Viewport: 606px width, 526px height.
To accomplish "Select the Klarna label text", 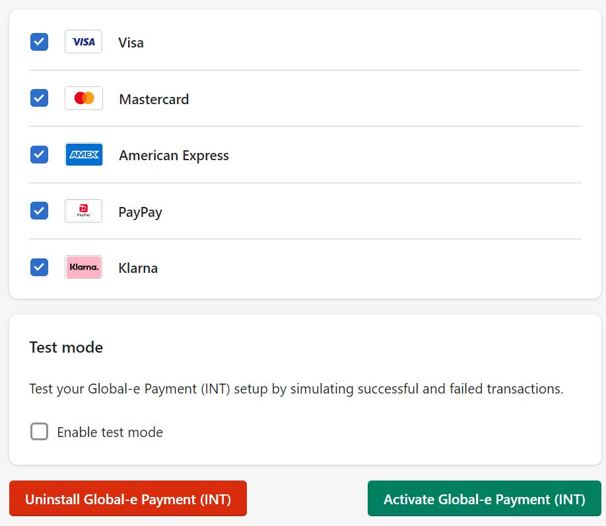I will pos(137,268).
